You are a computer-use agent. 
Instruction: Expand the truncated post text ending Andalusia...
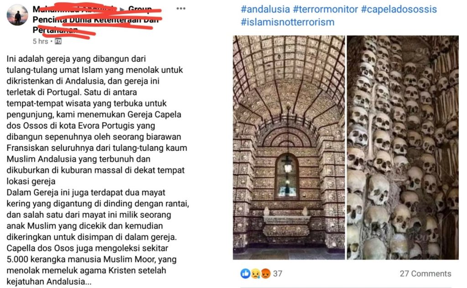(x=88, y=282)
